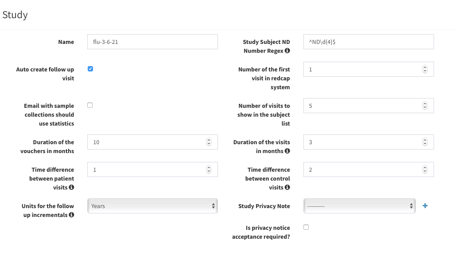Expand the Study Privacy Note dropdown
Image resolution: width=454 pixels, height=260 pixels.
[x=359, y=206]
